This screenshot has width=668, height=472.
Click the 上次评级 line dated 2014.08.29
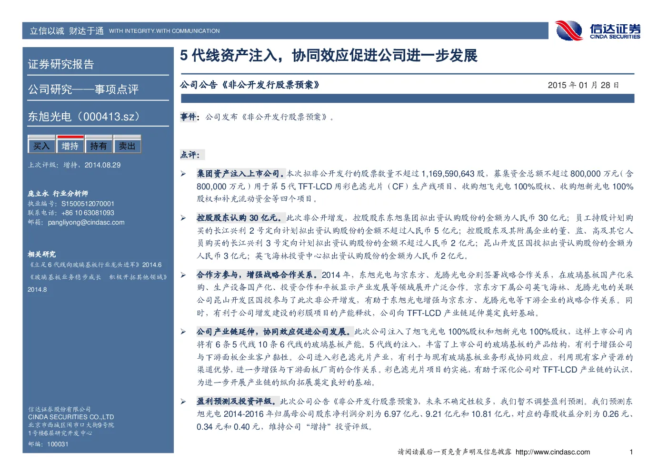(74, 165)
